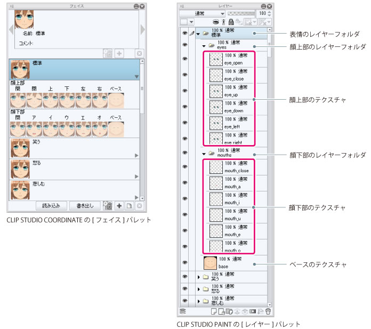The height and width of the screenshot is (329, 371).
Task: Click the delete layer trash icon
Action: (x=268, y=310)
